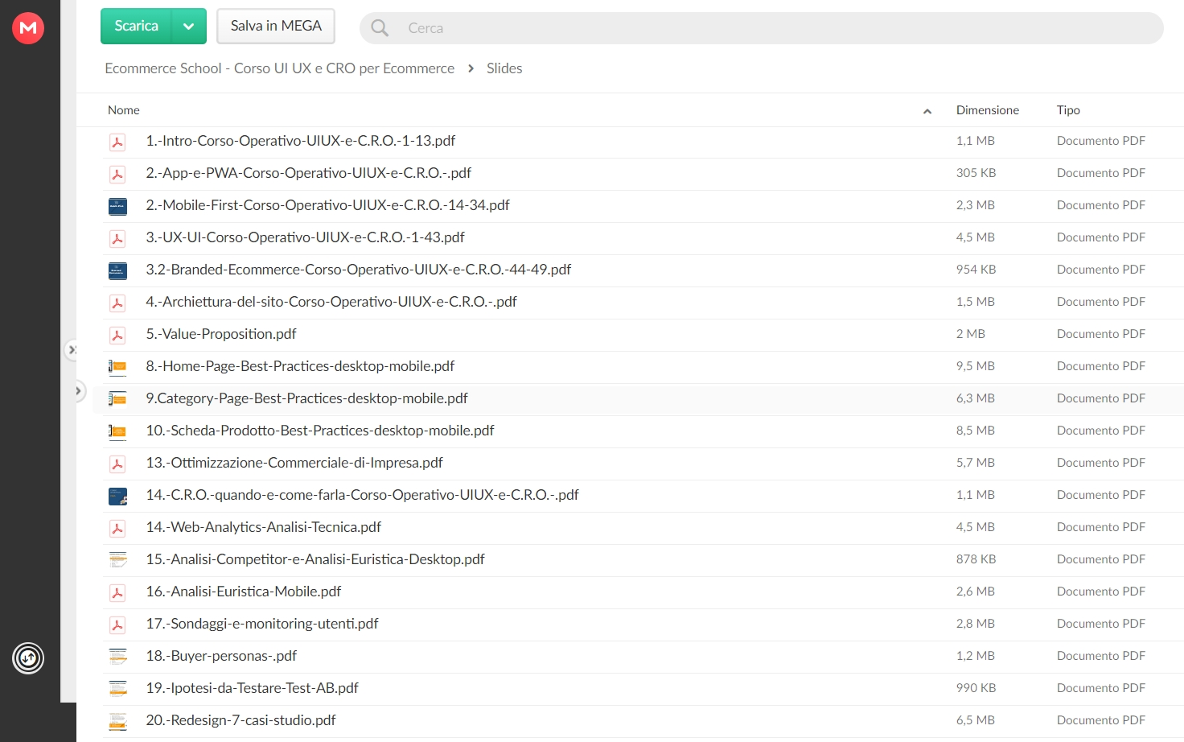Click PDF icon of 5.-Value-Proposition.pdf
This screenshot has height=742, width=1184.
(x=117, y=336)
